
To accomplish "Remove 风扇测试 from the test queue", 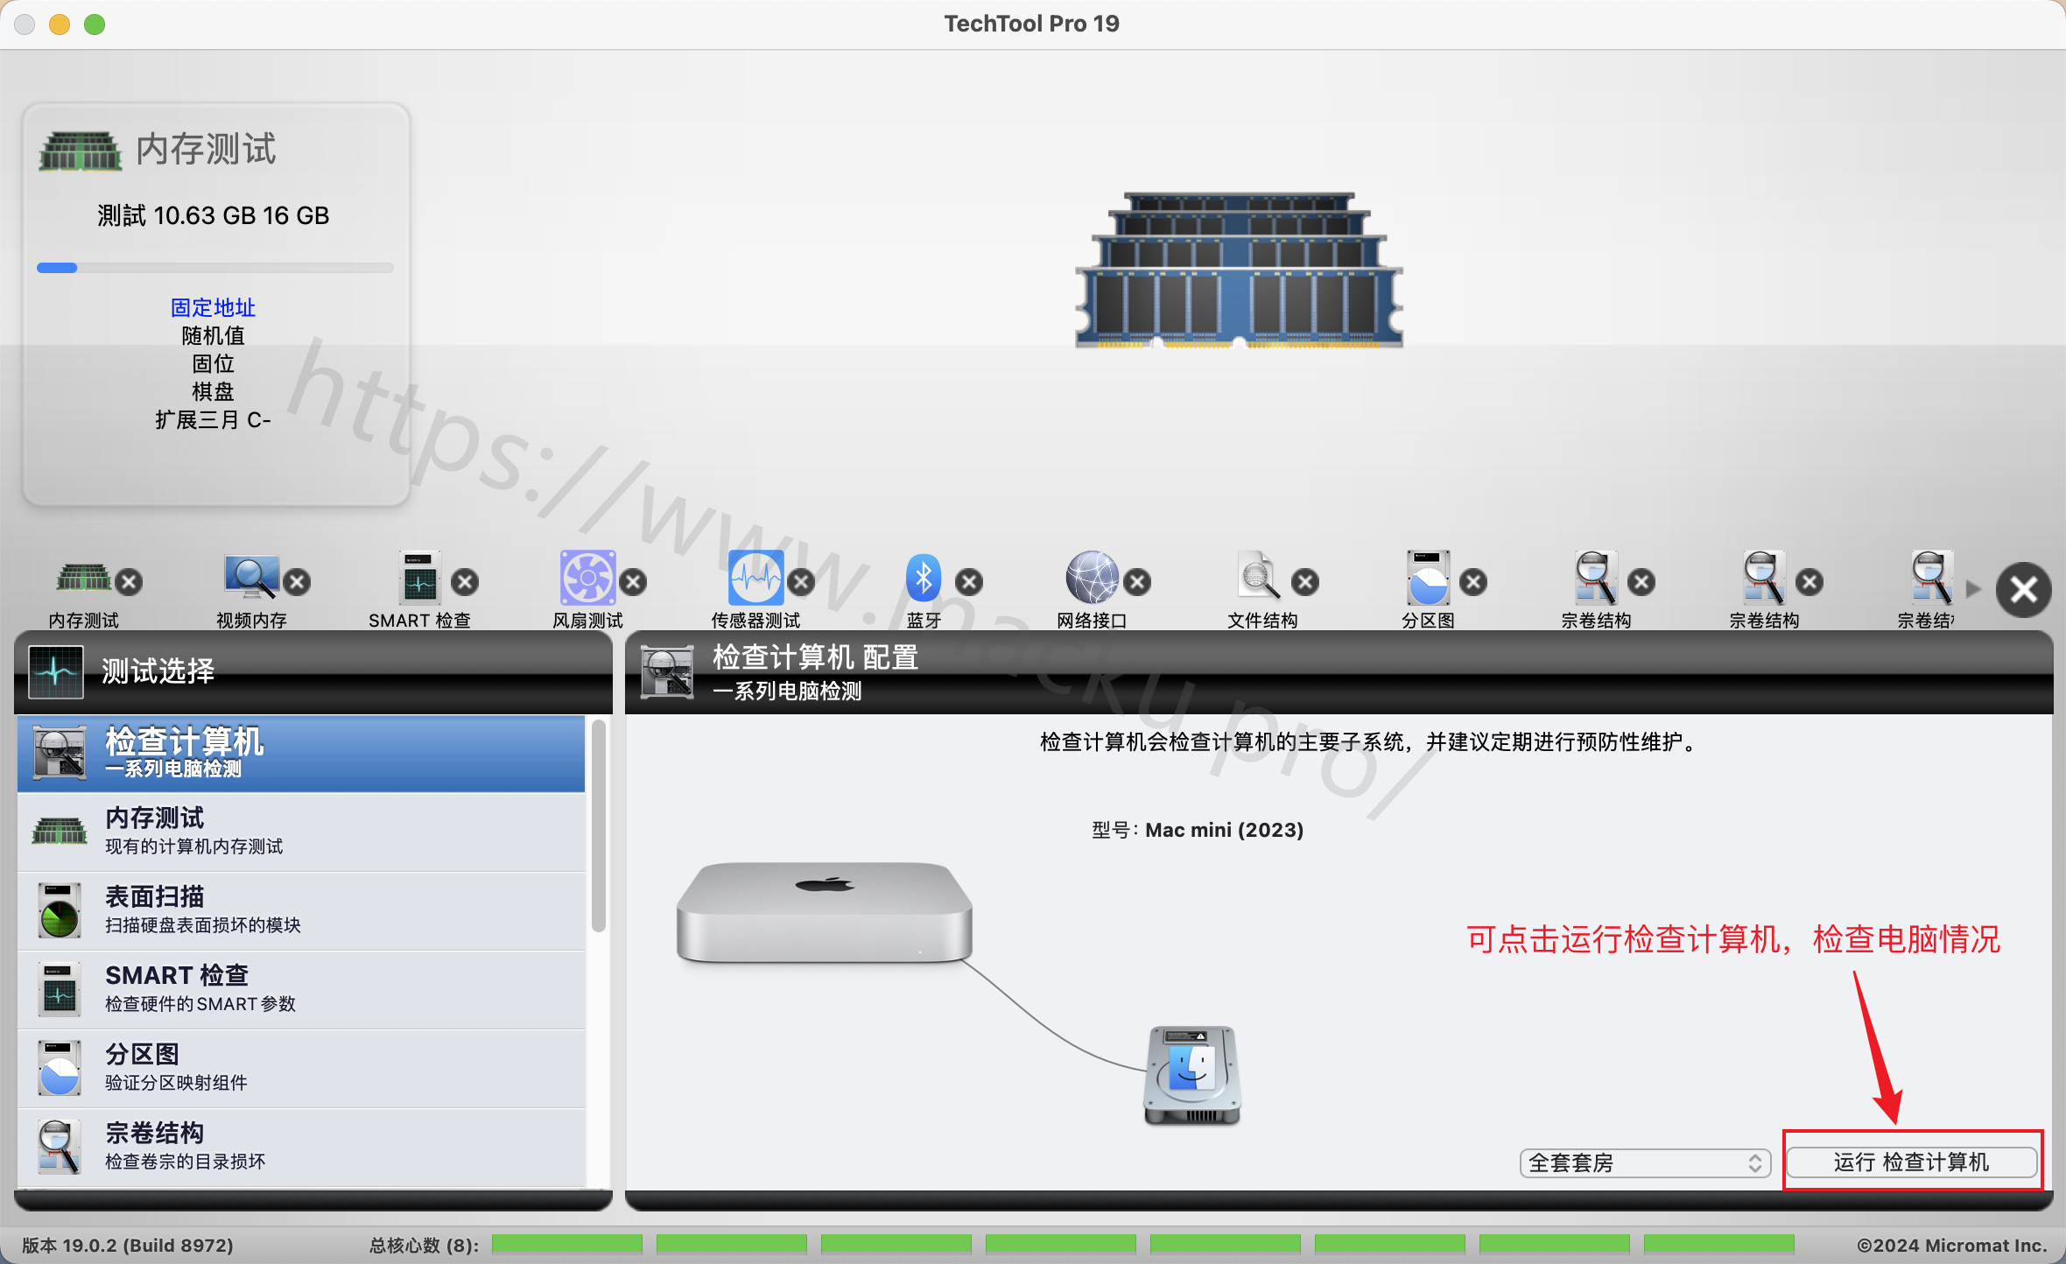I will (x=633, y=582).
